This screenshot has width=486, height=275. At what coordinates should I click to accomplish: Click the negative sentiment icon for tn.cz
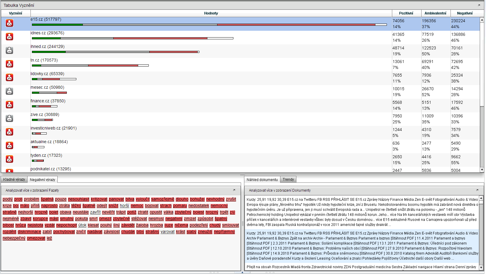click(x=9, y=64)
